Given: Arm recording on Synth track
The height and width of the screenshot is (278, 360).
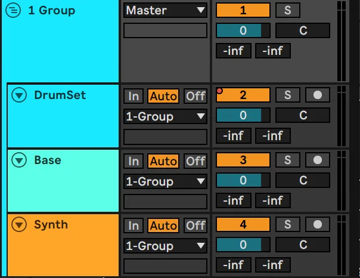Looking at the screenshot, I should (318, 224).
